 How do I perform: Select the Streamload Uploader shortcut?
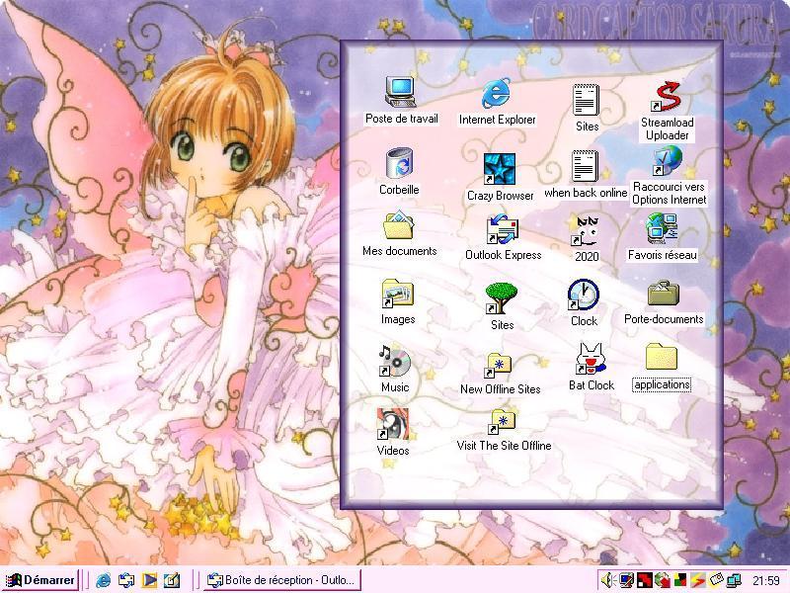point(668,112)
